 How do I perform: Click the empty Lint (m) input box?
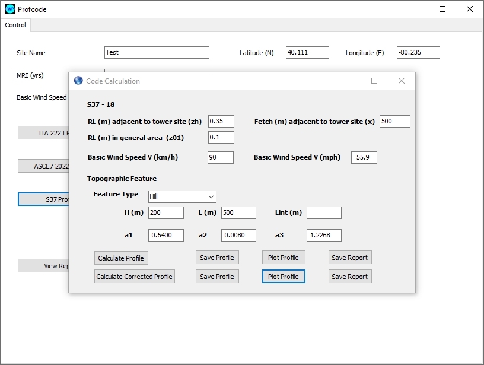coord(324,212)
